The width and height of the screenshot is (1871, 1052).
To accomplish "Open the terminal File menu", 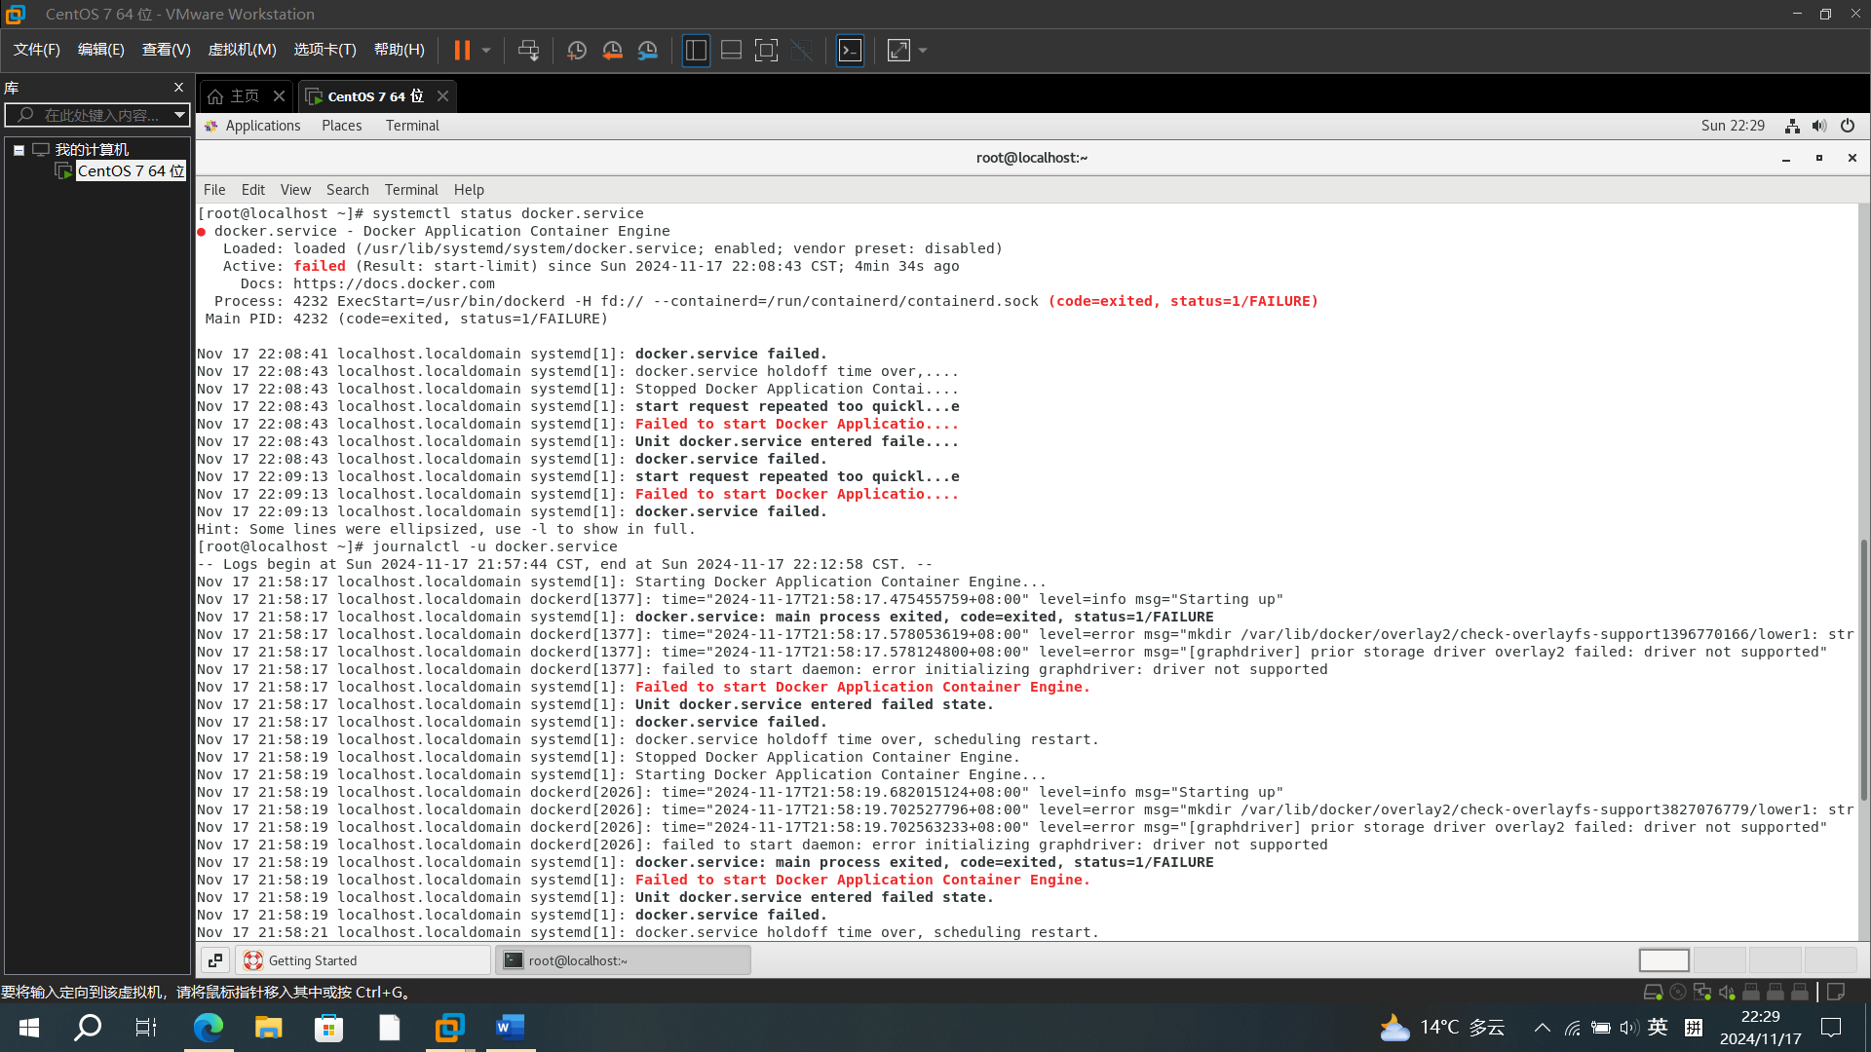I will pyautogui.click(x=214, y=190).
